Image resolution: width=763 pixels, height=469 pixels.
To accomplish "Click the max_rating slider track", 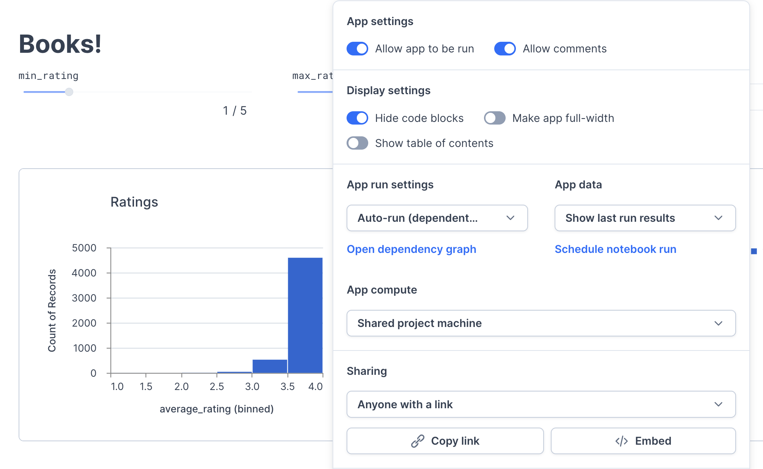I will [315, 92].
